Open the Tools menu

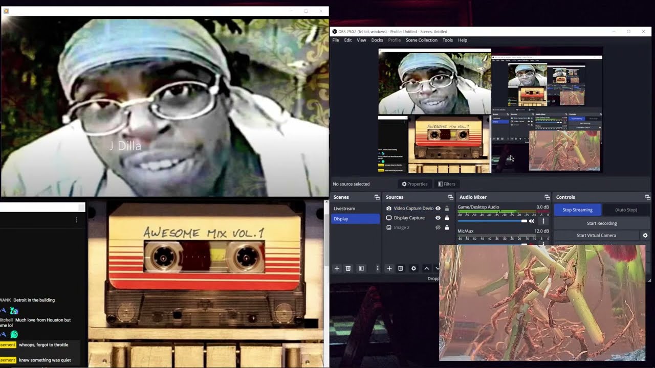[x=448, y=40]
